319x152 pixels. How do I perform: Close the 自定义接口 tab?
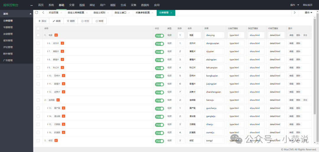[x=129, y=13]
